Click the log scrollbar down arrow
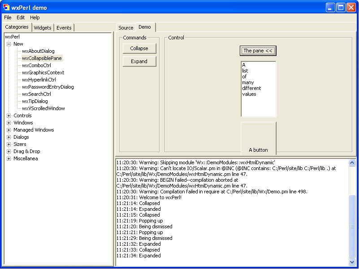This screenshot has height=269, width=359. pos(352,262)
